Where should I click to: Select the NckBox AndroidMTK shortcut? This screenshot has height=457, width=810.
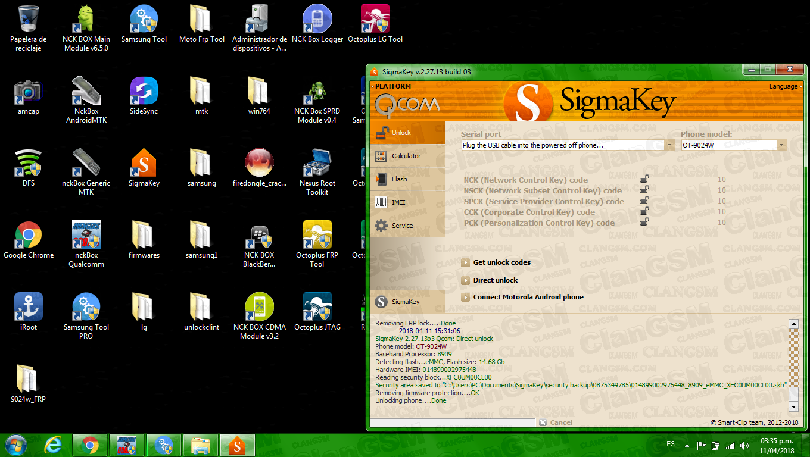tap(86, 101)
